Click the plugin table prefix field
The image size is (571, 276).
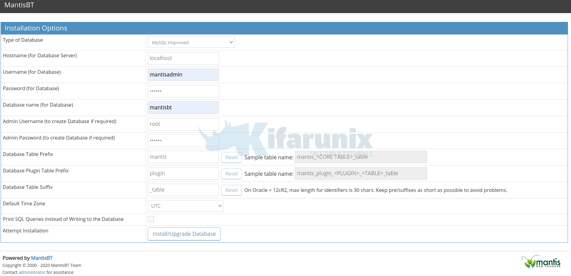click(x=183, y=173)
